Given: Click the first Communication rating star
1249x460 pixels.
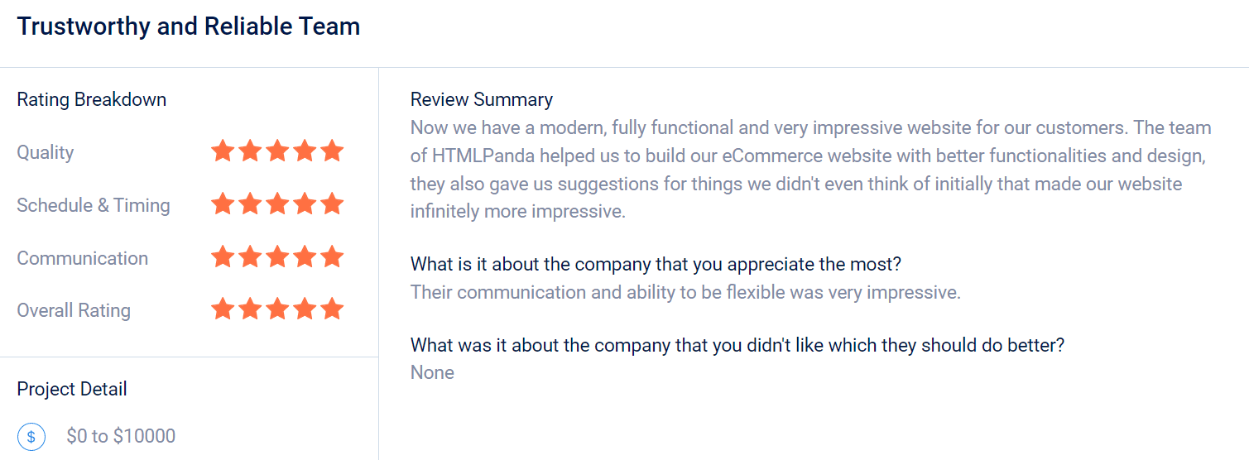Looking at the screenshot, I should click(222, 257).
